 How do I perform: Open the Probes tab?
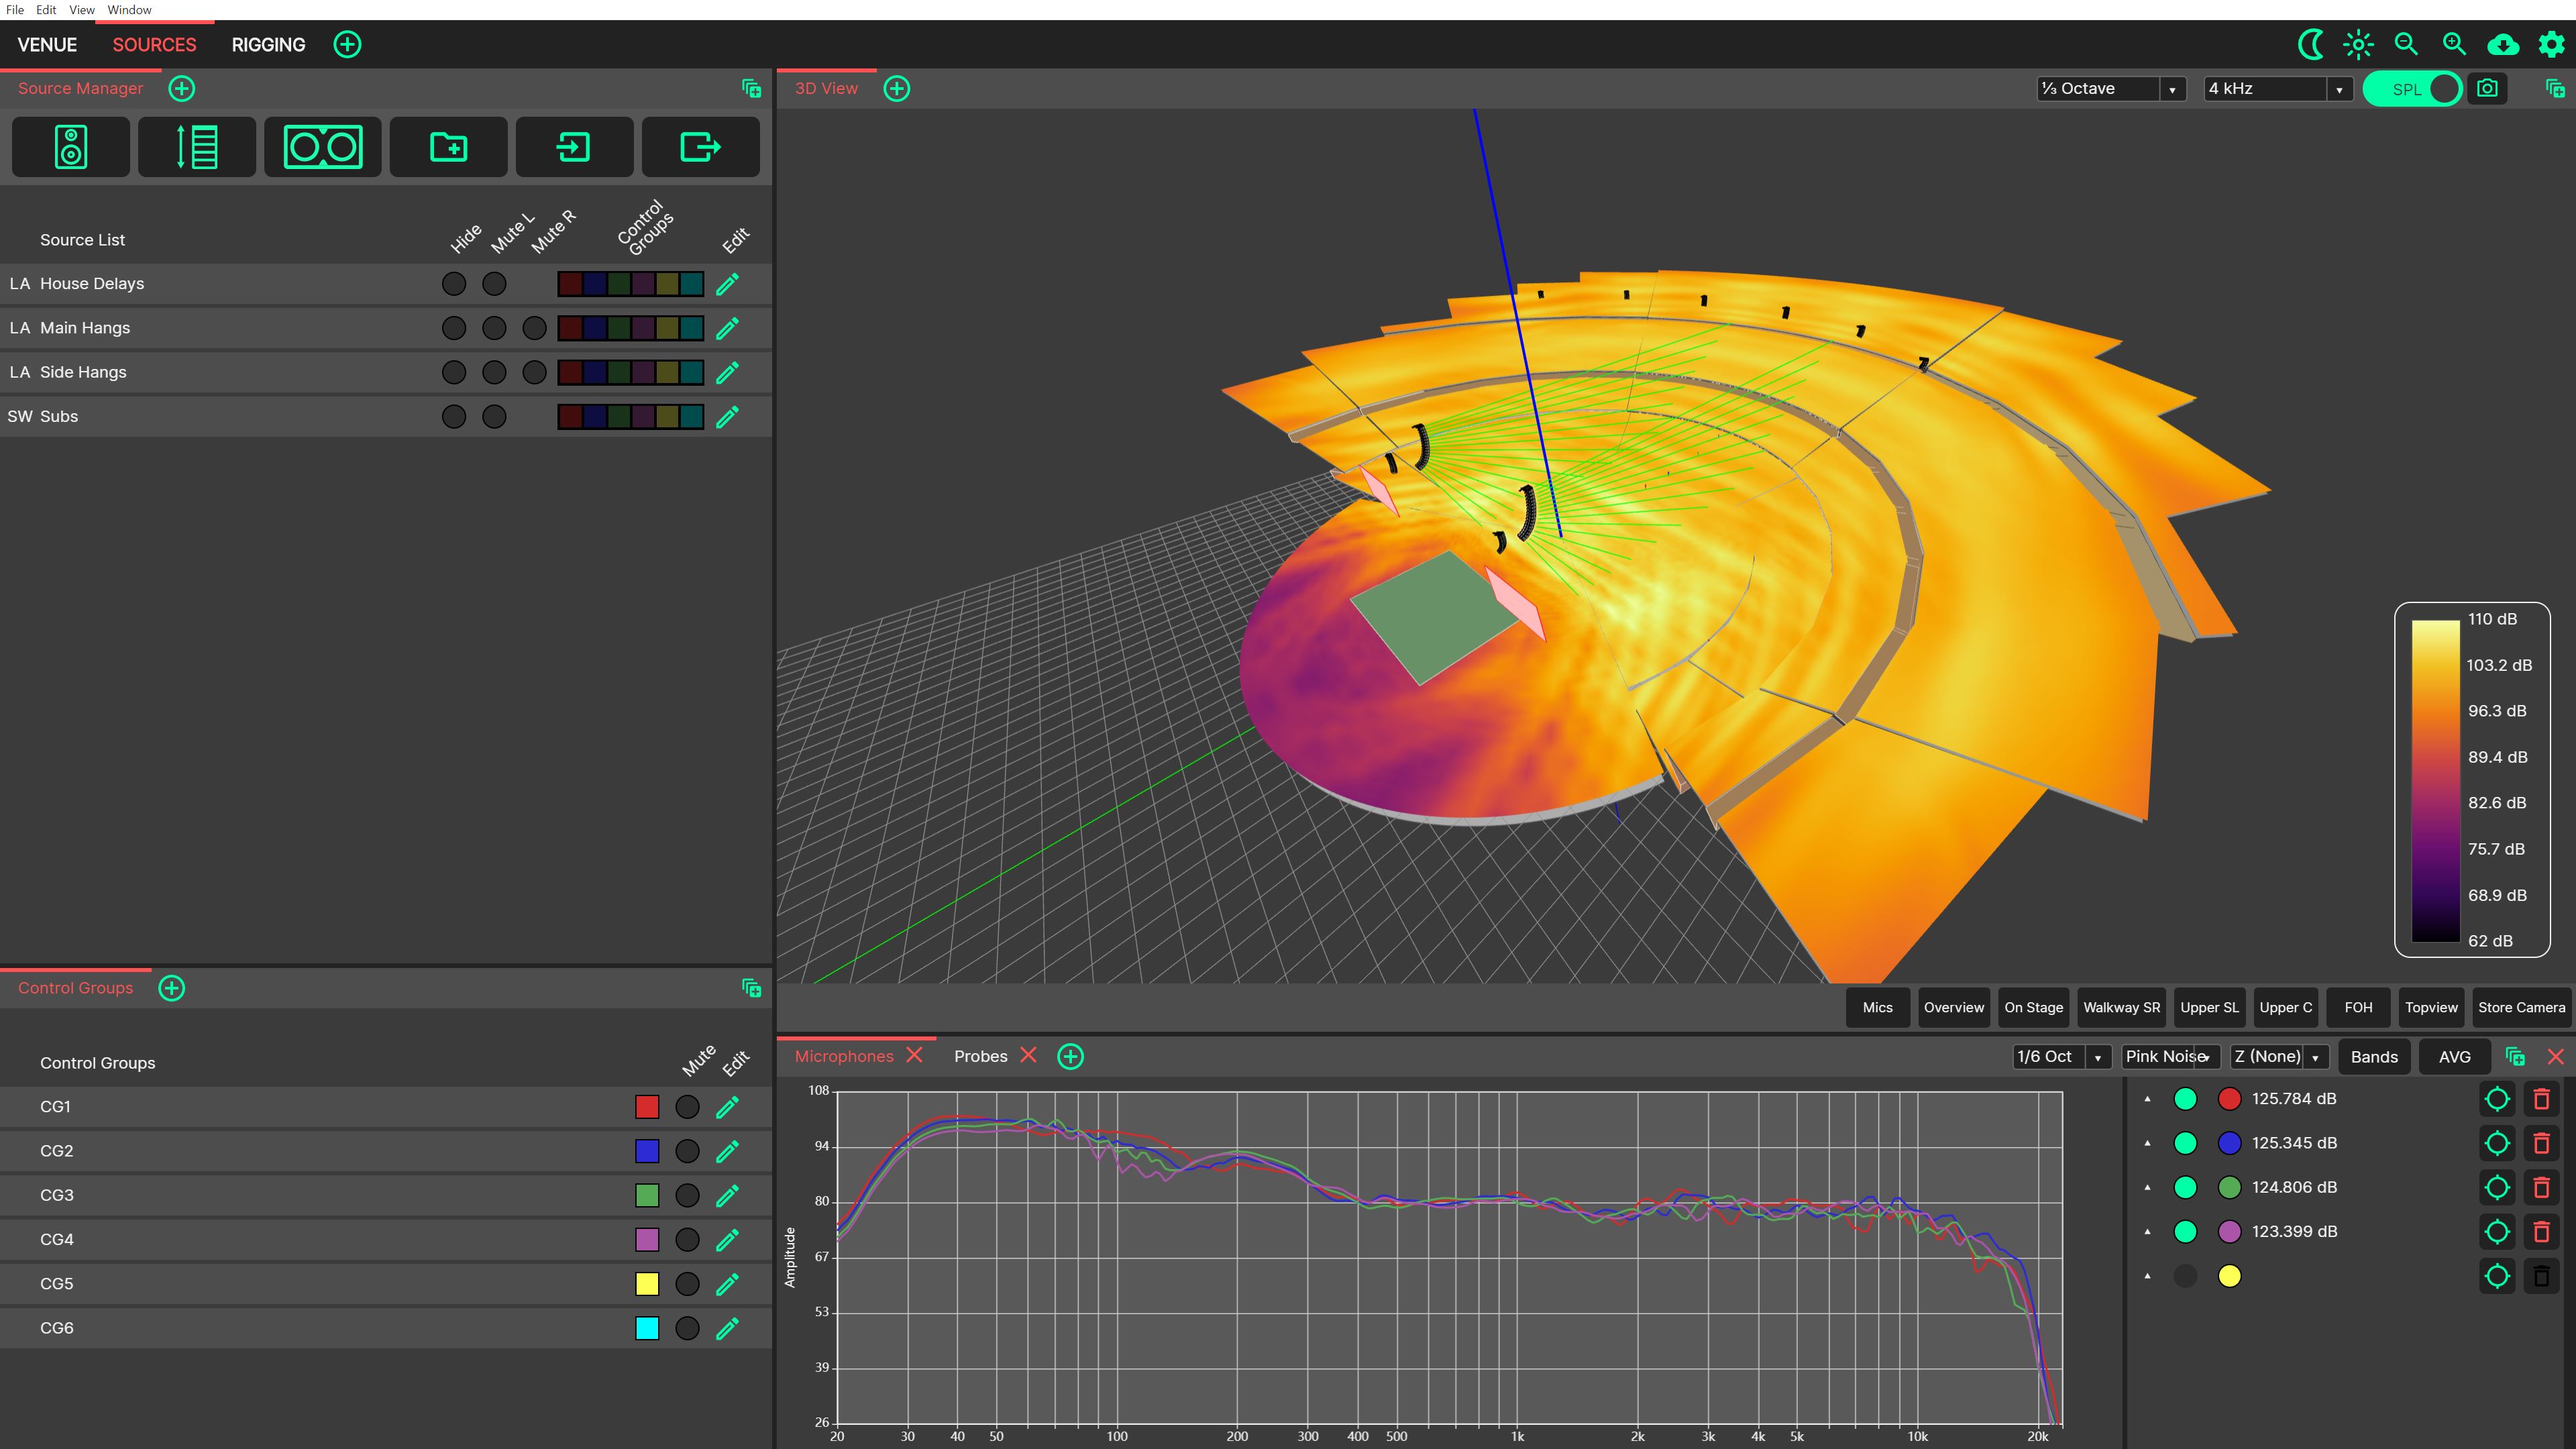point(980,1056)
